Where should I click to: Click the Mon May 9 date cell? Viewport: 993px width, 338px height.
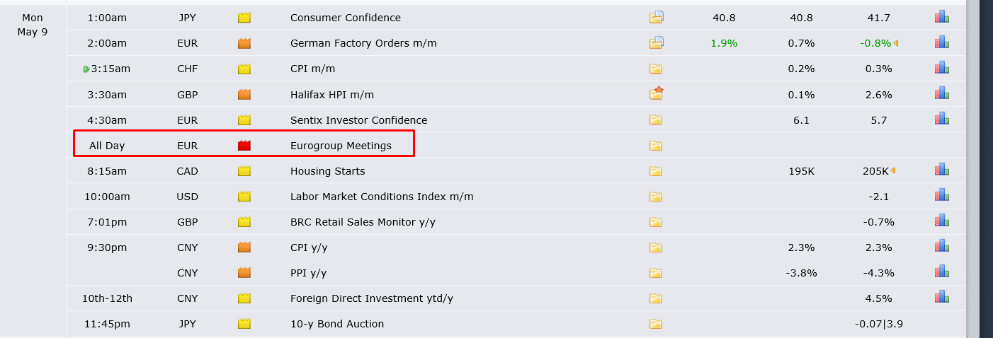[33, 25]
